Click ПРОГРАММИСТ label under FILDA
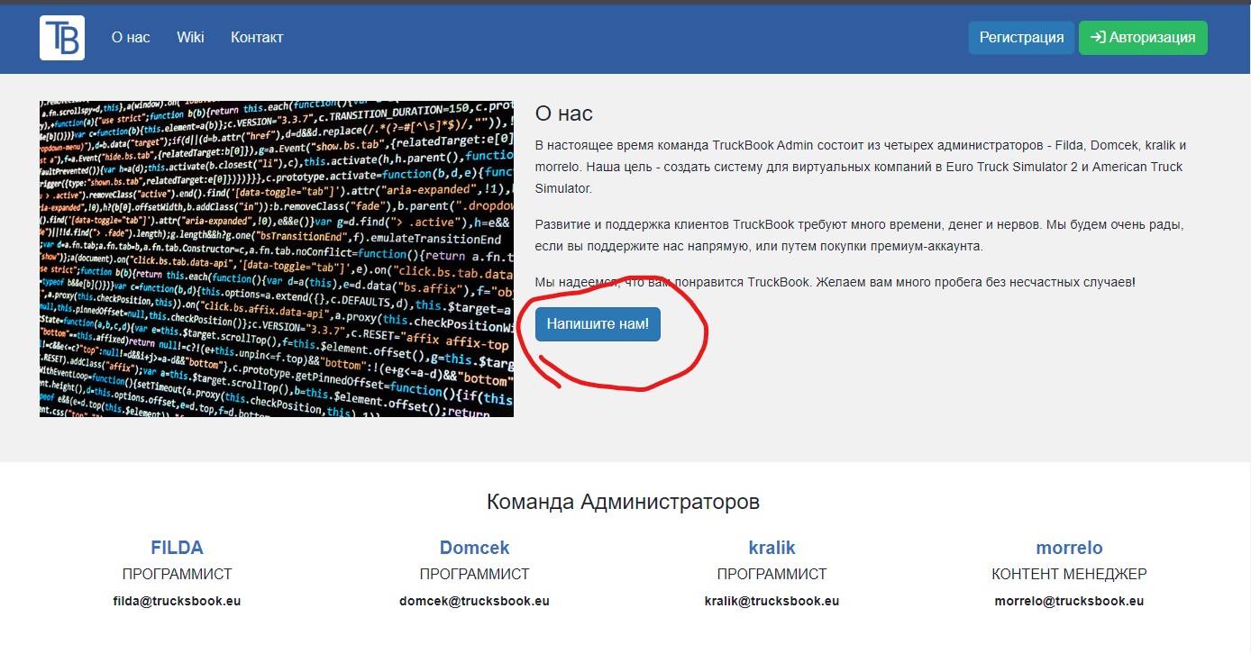 coord(177,574)
